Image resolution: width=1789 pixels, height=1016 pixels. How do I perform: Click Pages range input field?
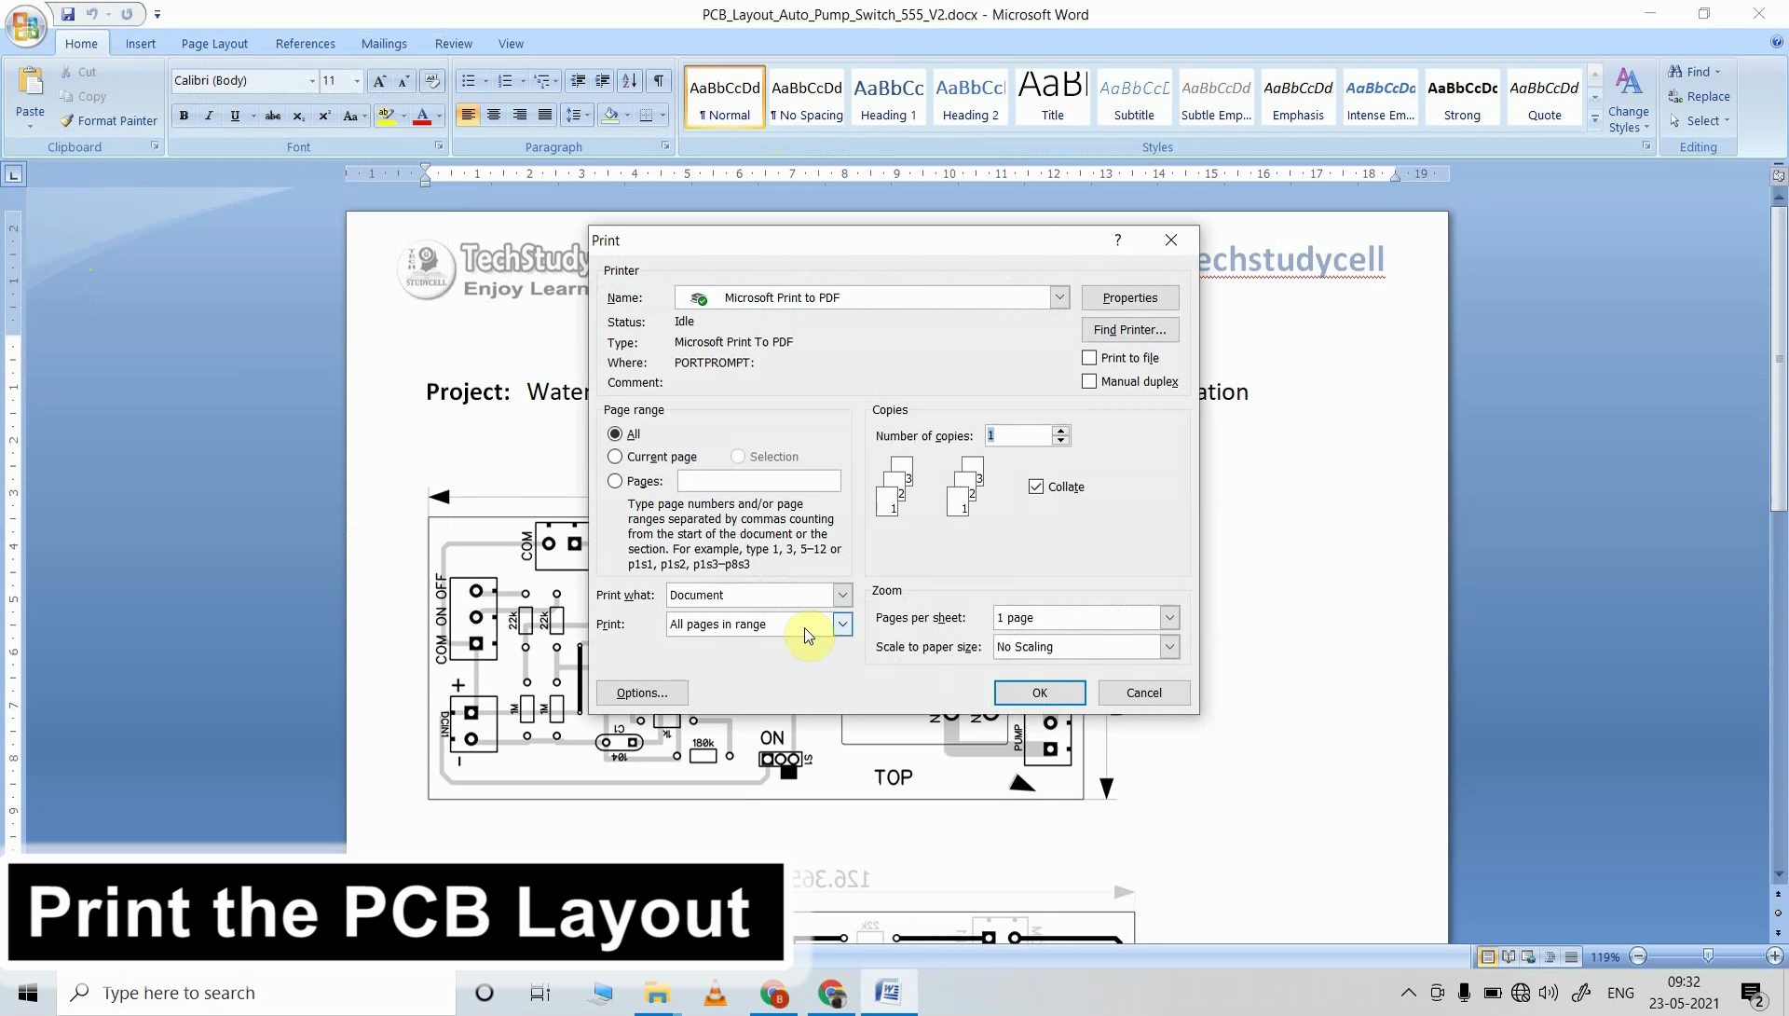758,481
